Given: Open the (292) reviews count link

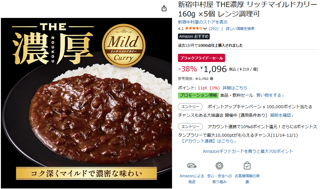Looking at the screenshot, I should (x=214, y=29).
